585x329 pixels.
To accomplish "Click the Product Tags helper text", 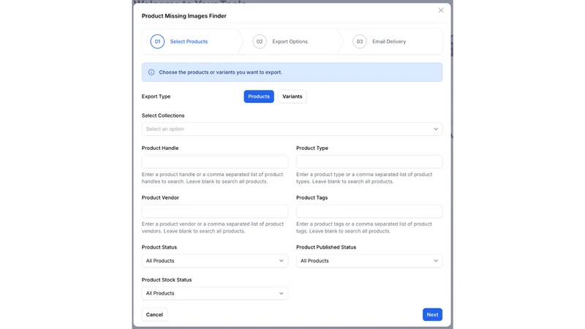I will (x=364, y=227).
